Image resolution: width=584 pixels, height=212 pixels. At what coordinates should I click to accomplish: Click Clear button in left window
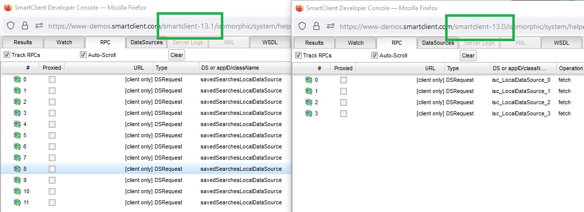coord(177,55)
